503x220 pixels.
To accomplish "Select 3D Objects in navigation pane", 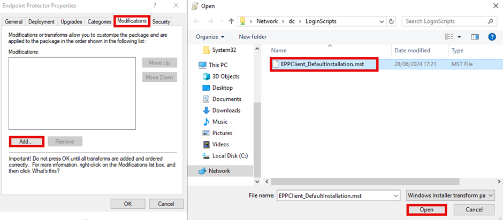I will [225, 76].
